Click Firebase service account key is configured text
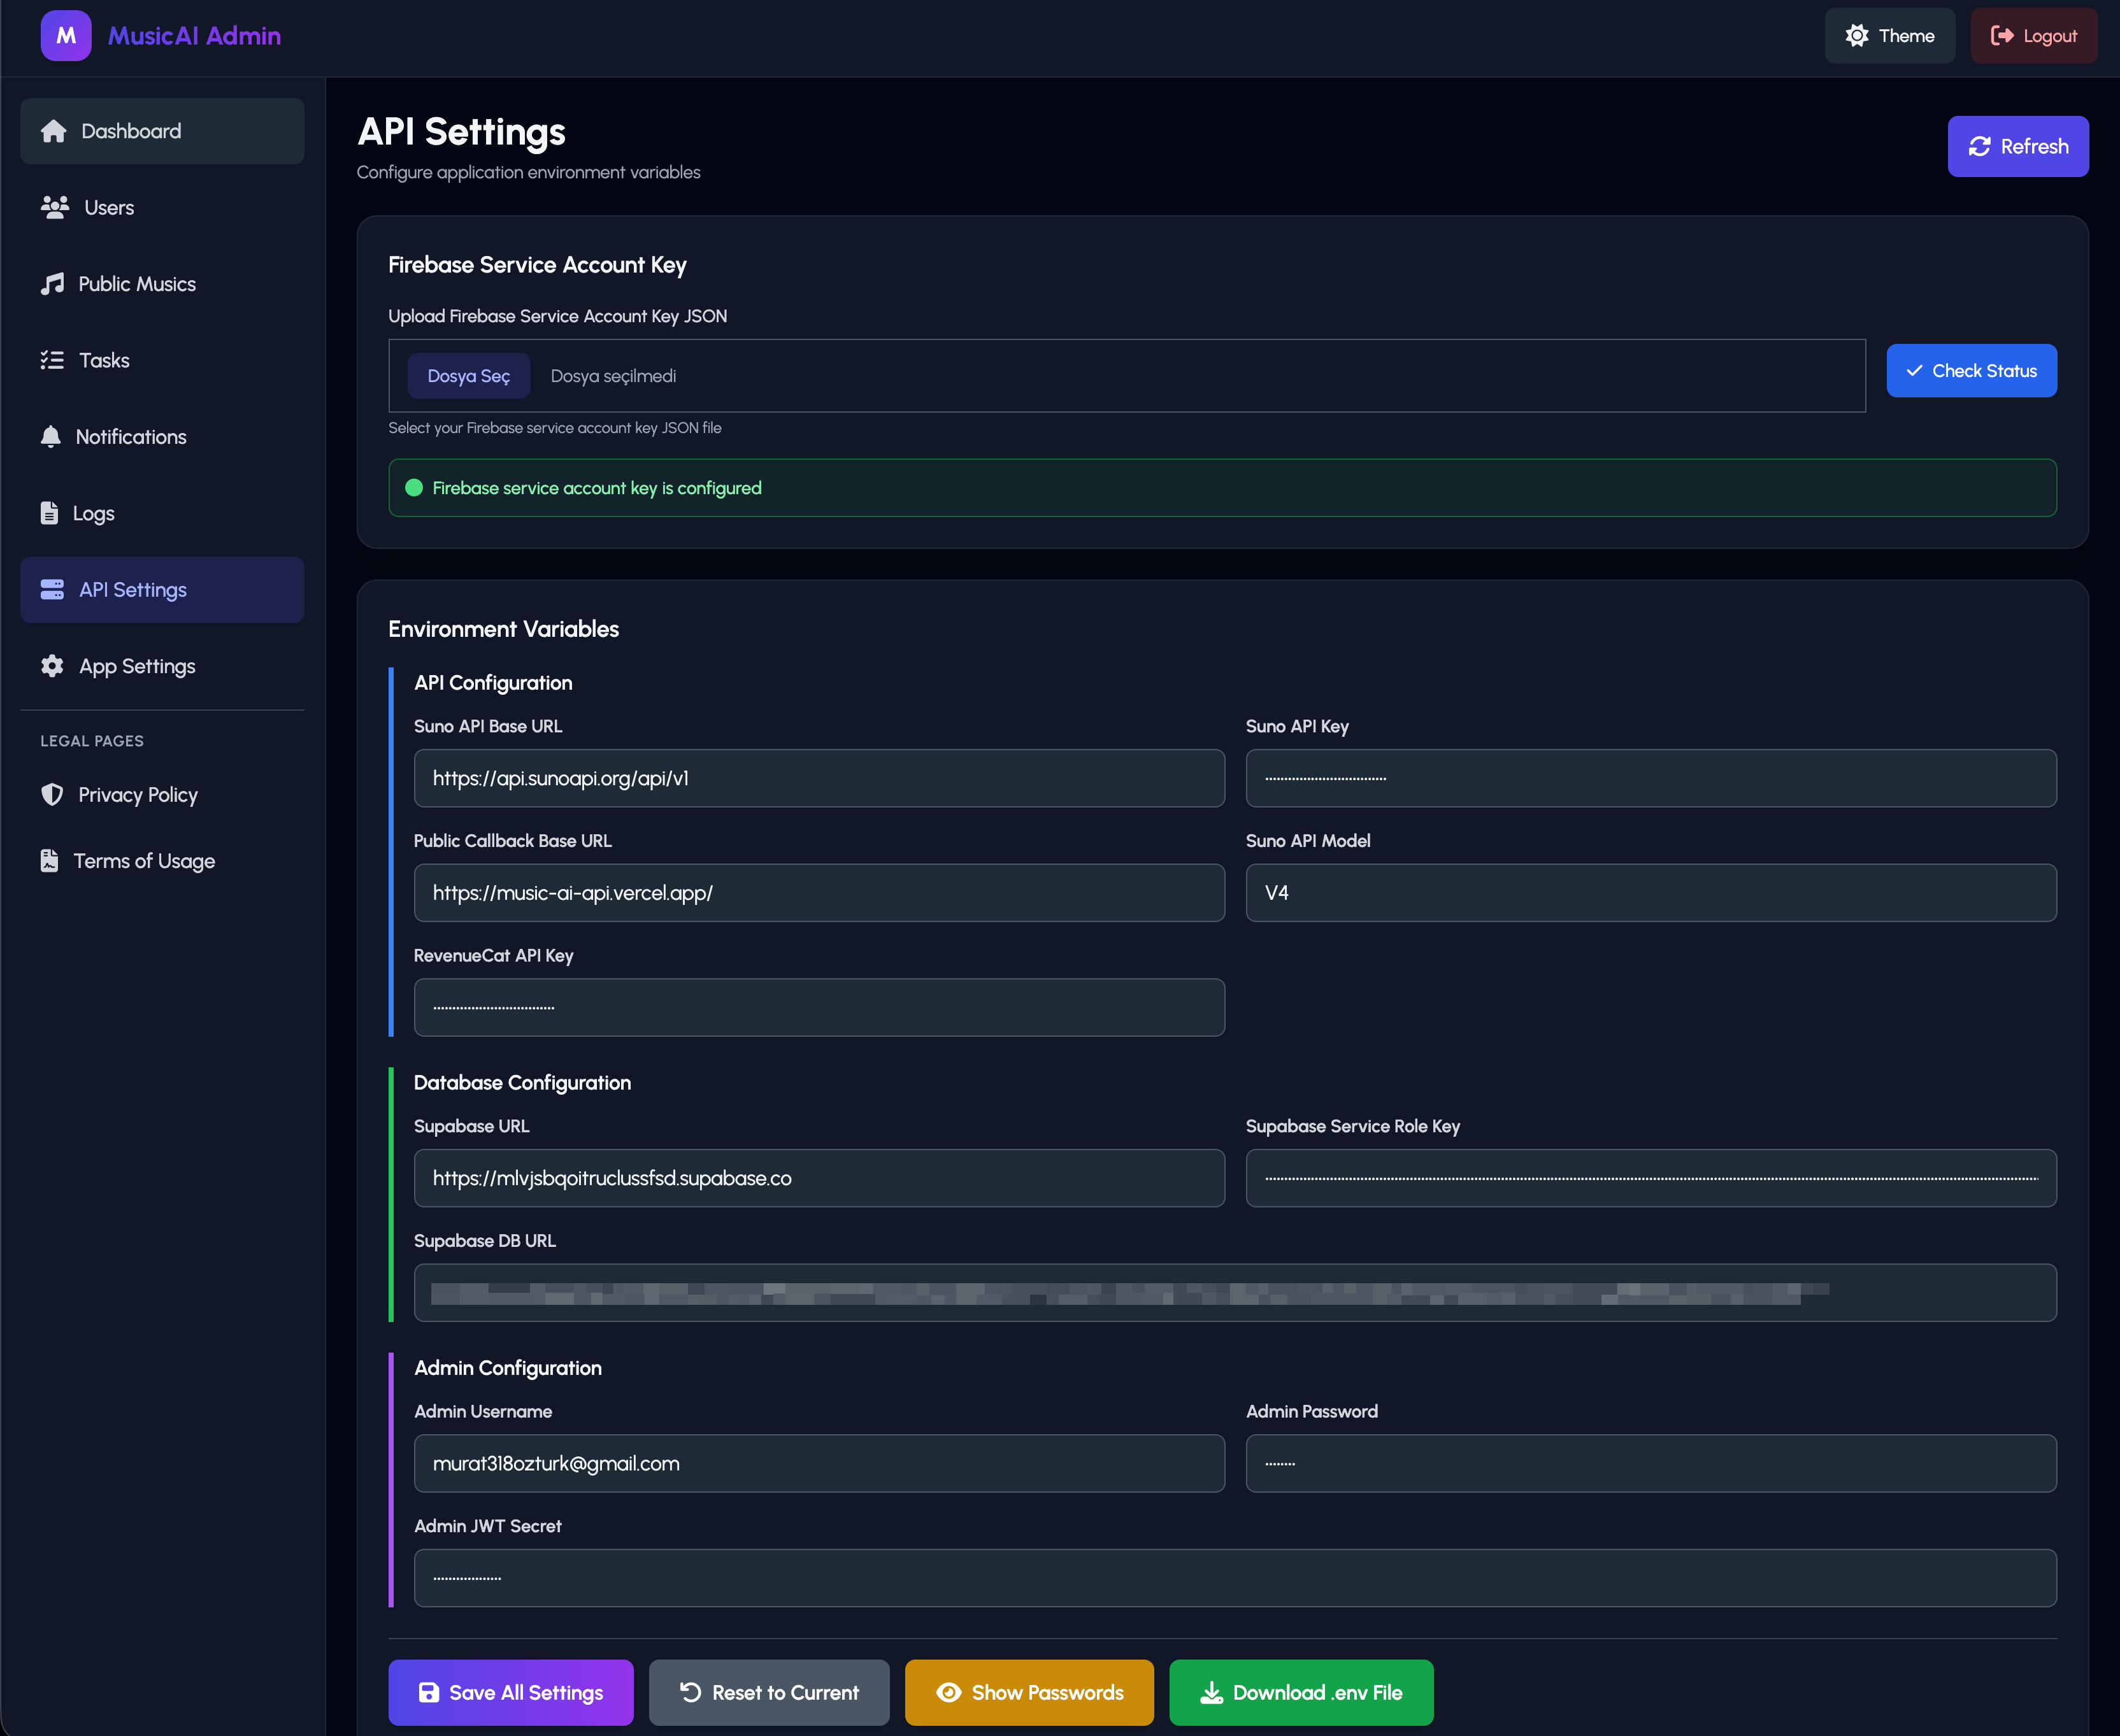Viewport: 2120px width, 1736px height. pyautogui.click(x=596, y=488)
